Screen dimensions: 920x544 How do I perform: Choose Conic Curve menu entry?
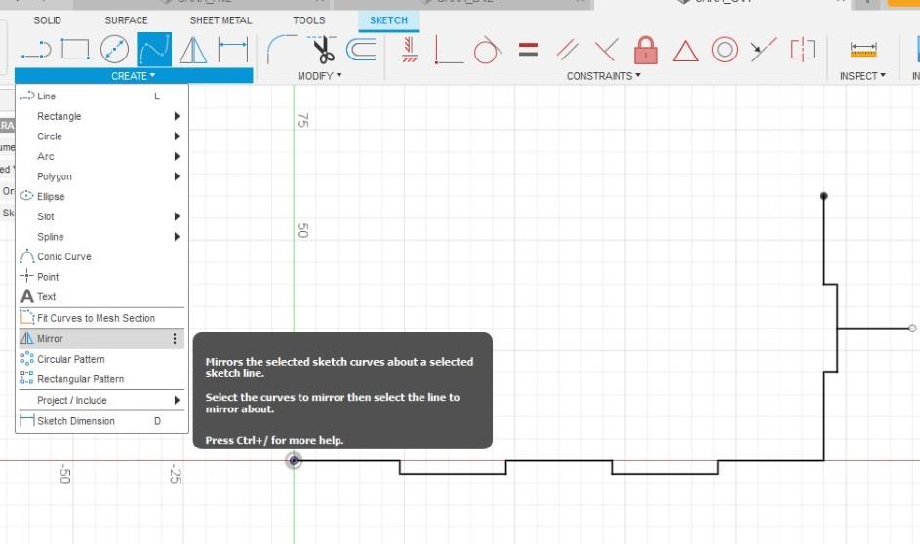click(x=100, y=256)
